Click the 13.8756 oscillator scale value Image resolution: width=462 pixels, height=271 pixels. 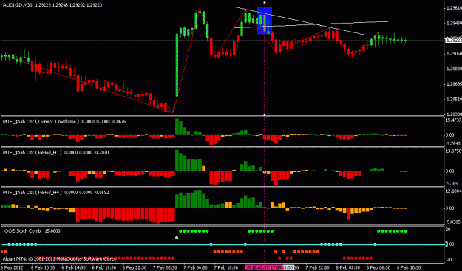tap(454, 151)
